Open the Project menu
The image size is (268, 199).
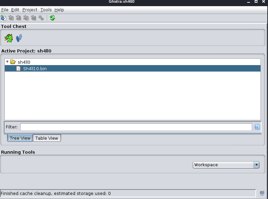point(30,10)
